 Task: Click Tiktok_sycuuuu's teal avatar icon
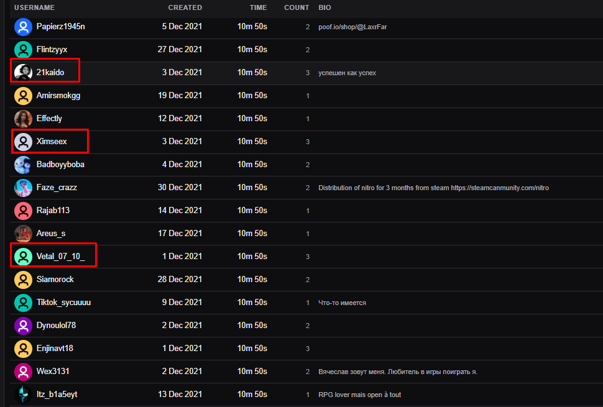(23, 303)
